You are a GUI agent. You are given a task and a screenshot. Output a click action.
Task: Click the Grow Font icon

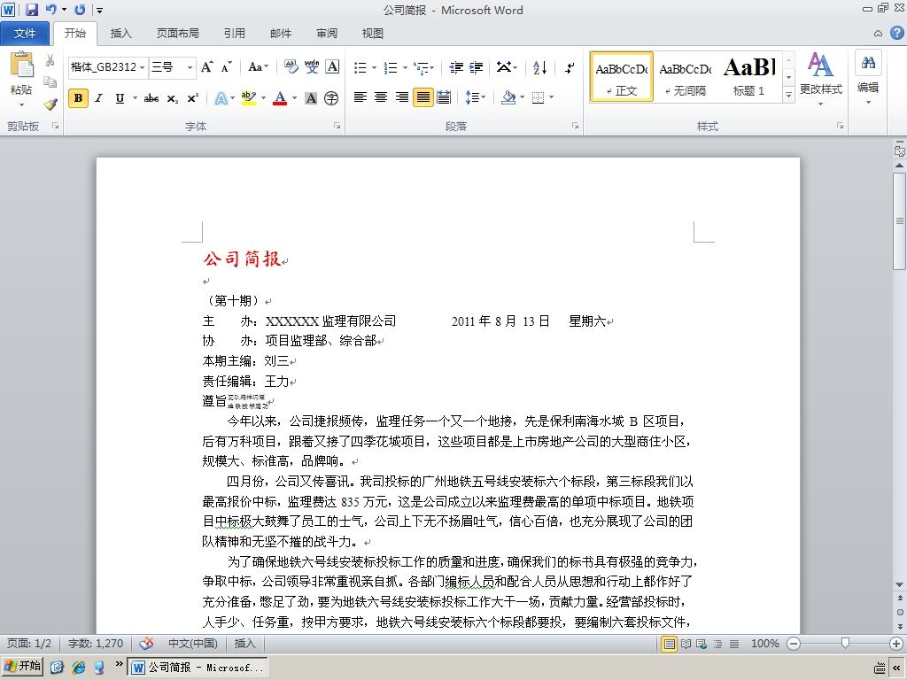(x=206, y=67)
